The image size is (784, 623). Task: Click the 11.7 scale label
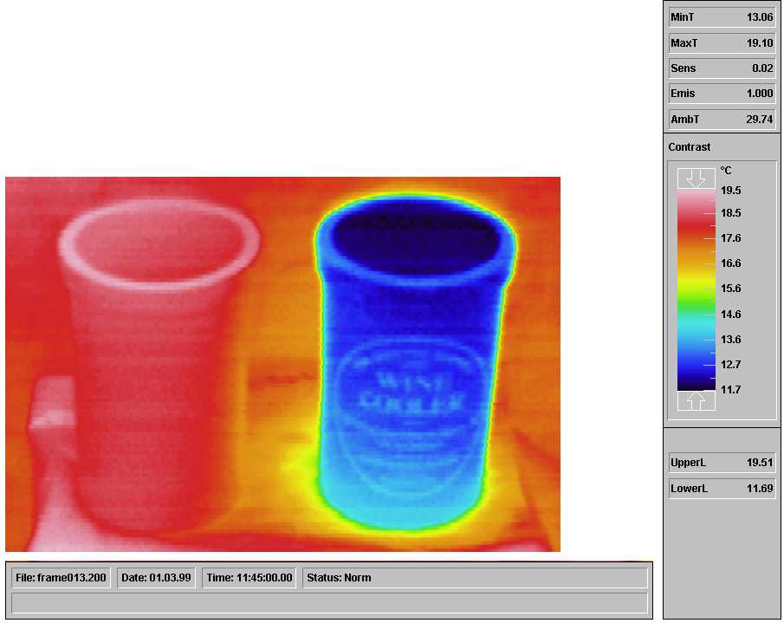pos(730,390)
